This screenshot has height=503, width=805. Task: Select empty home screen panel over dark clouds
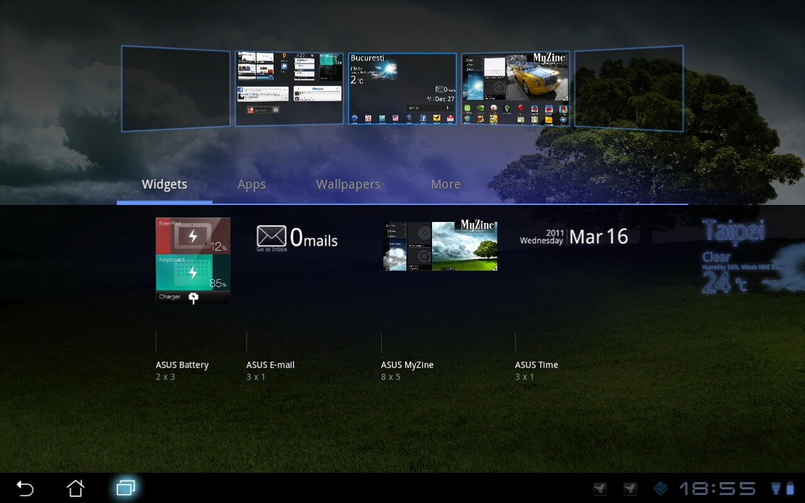(176, 89)
